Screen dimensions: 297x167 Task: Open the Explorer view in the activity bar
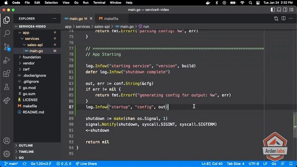pos(6,20)
